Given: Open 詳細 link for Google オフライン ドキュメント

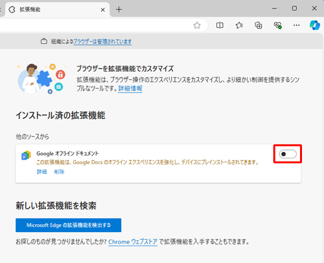Looking at the screenshot, I should [x=41, y=172].
